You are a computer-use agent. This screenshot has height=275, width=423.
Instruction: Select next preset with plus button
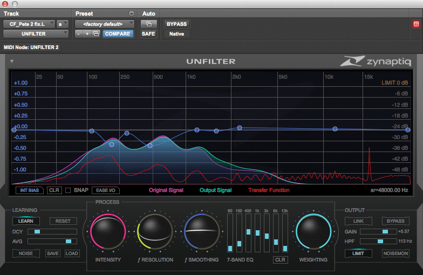pos(87,34)
